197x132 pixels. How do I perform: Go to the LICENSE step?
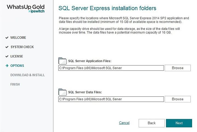pyautogui.click(x=17, y=56)
